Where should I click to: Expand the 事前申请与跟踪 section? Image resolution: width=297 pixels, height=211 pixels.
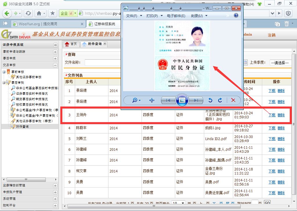click(x=55, y=52)
